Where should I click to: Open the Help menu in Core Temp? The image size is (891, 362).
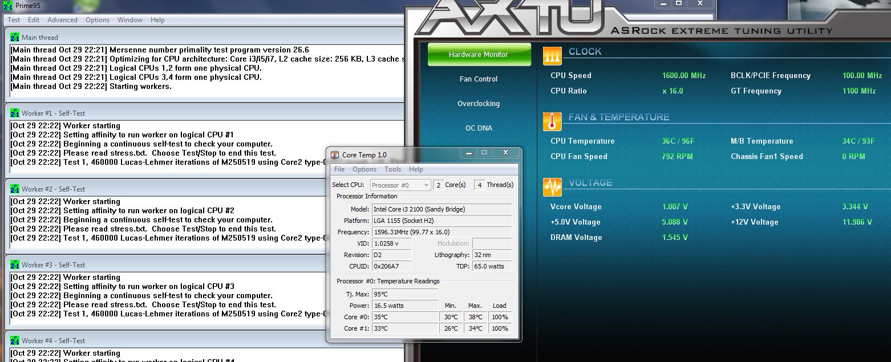[416, 169]
